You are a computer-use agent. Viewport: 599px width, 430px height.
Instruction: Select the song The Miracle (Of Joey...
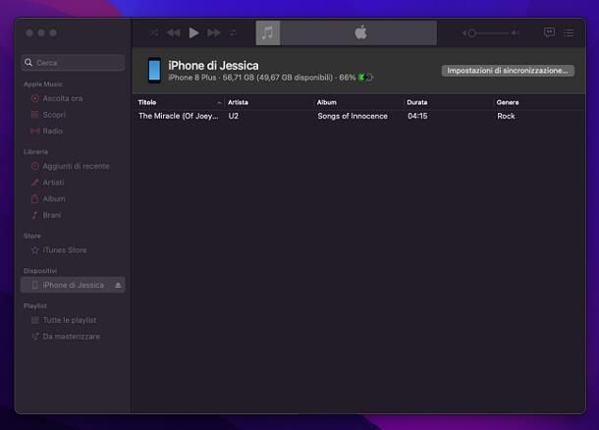pyautogui.click(x=178, y=116)
